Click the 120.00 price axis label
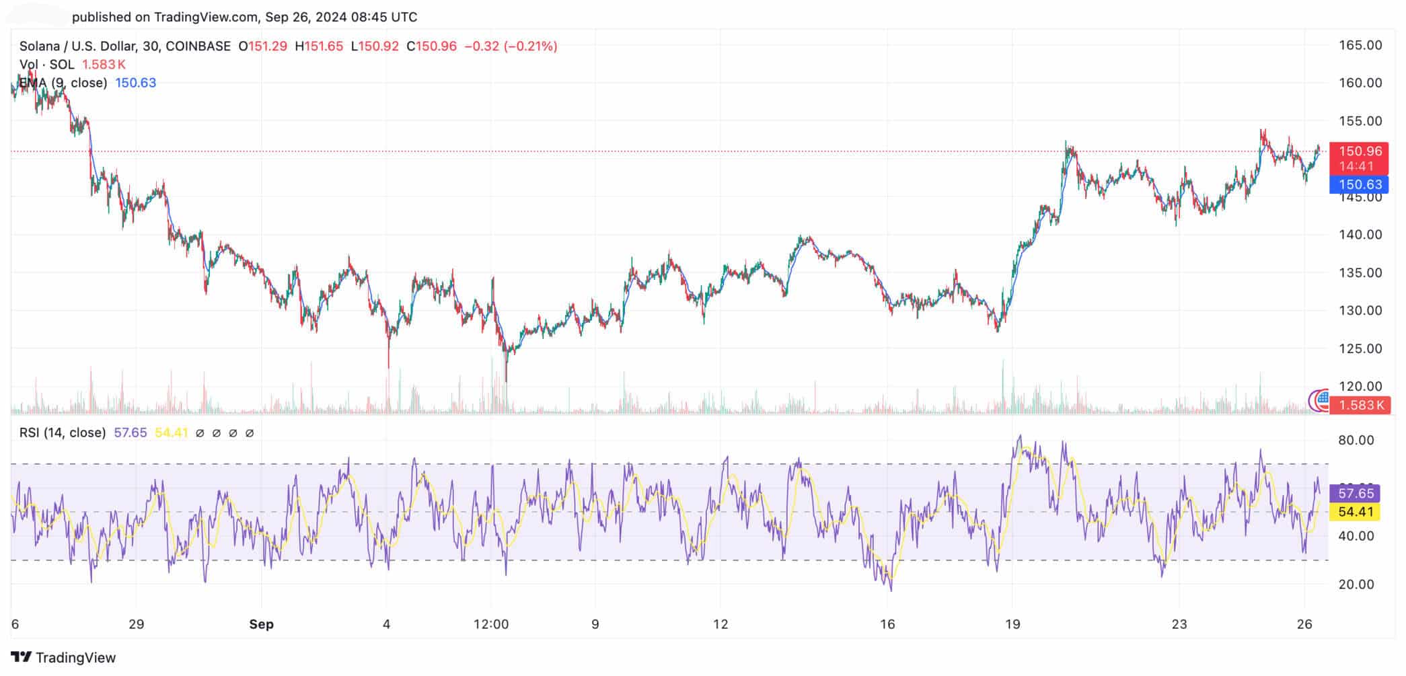The image size is (1406, 676). tap(1360, 386)
